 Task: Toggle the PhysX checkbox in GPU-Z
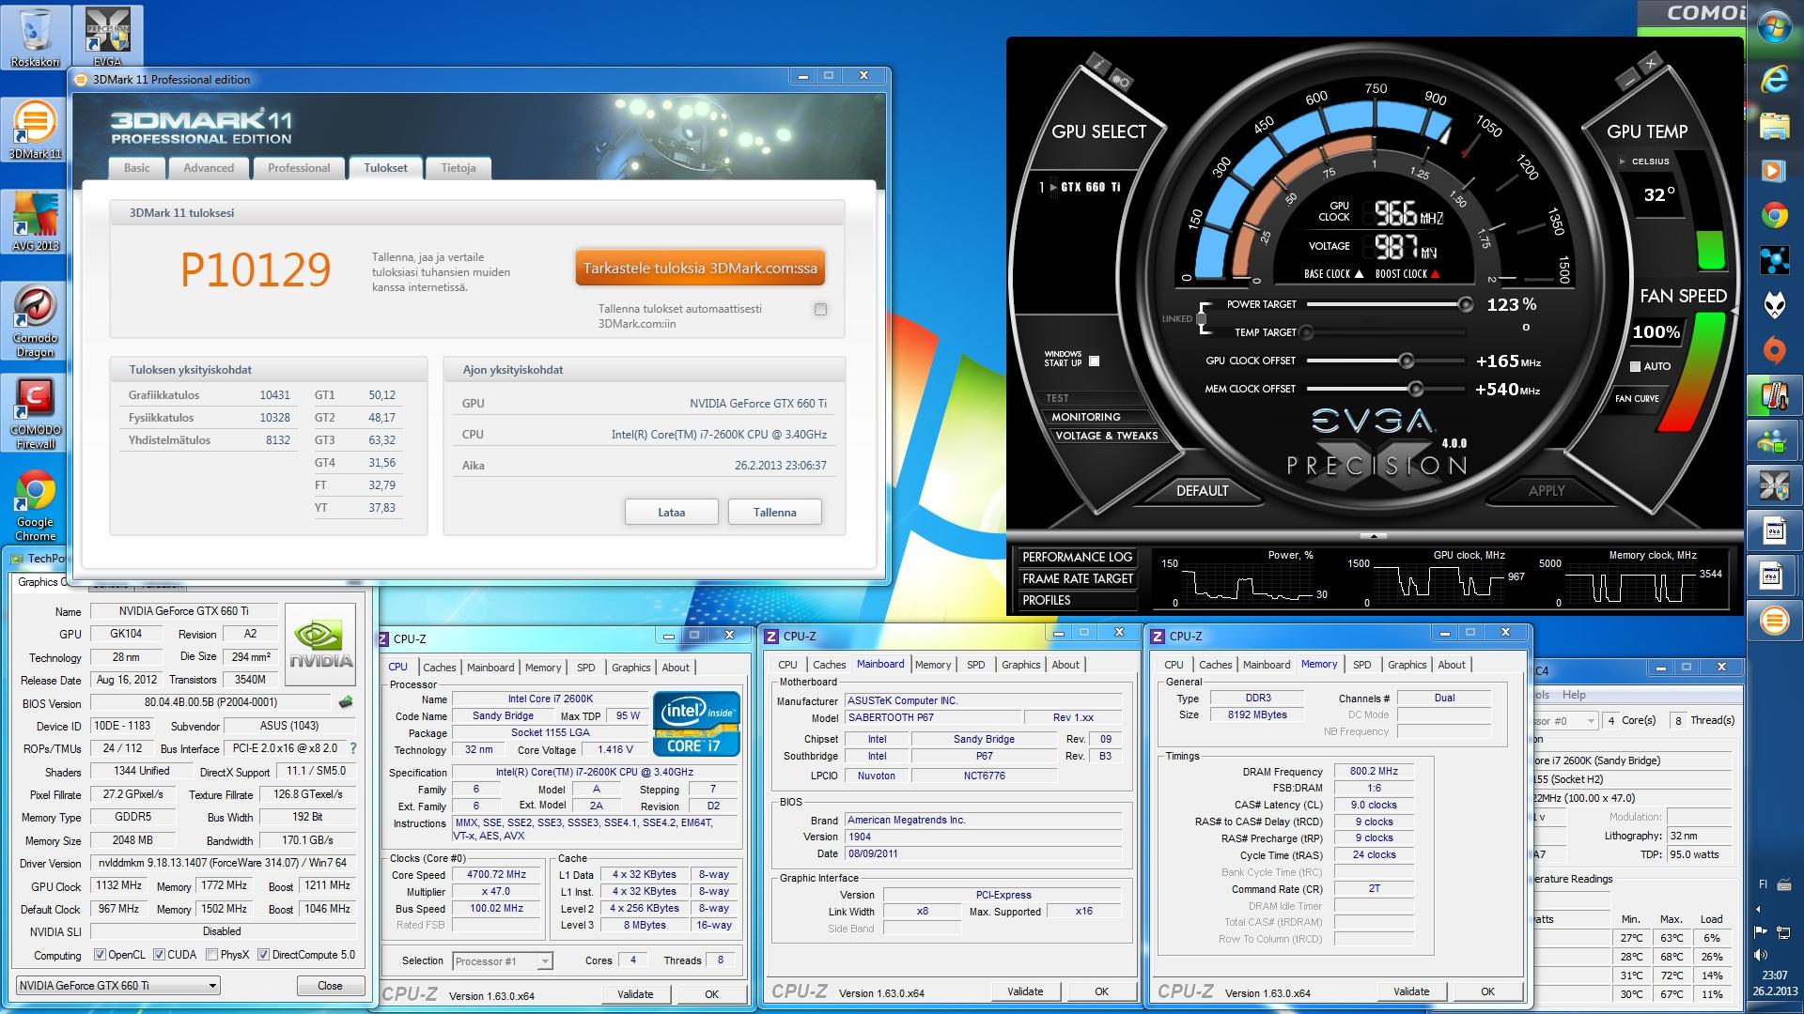click(211, 955)
